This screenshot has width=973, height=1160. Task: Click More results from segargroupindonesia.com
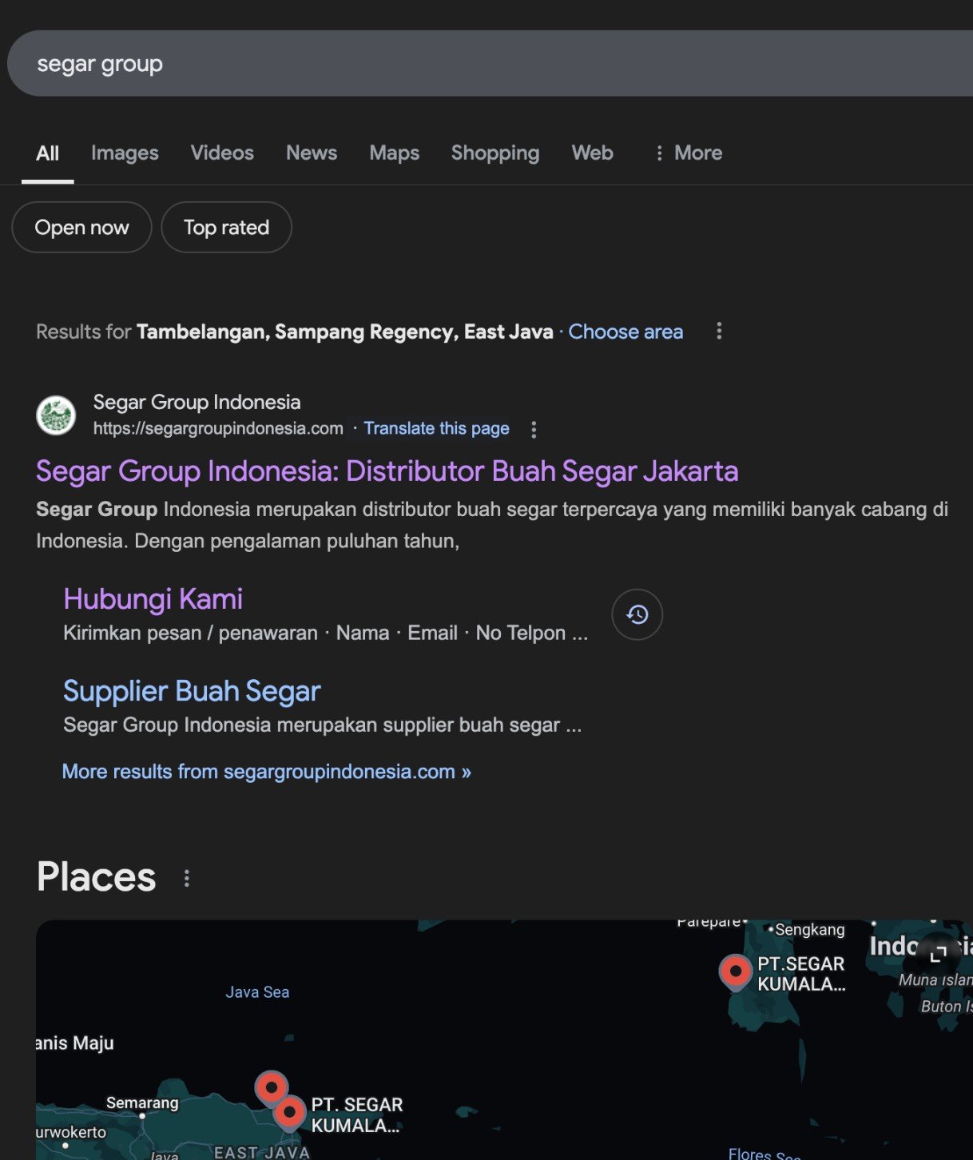click(267, 772)
